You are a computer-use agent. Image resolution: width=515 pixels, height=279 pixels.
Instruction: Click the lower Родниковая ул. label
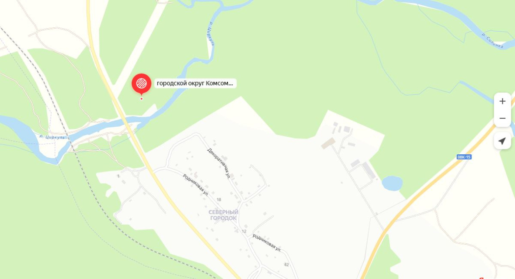click(267, 243)
